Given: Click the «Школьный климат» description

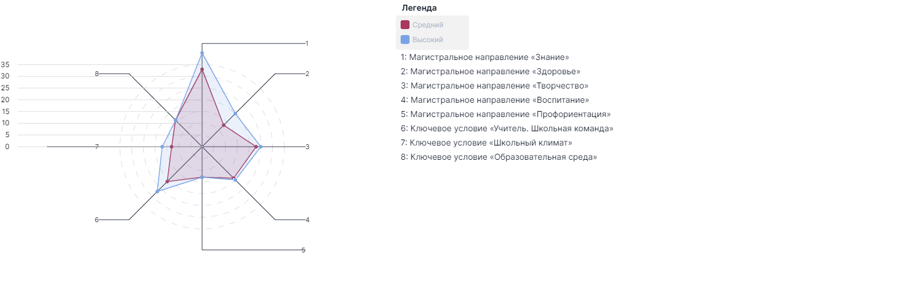Looking at the screenshot, I should (x=487, y=143).
